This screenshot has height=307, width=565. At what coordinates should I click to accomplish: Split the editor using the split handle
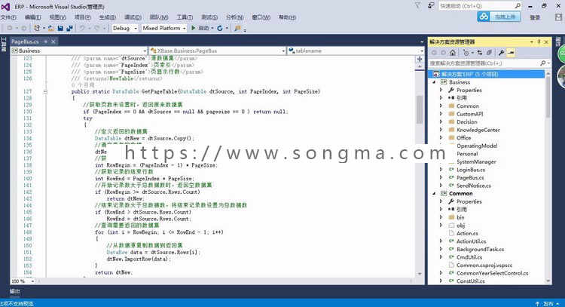pos(420,59)
